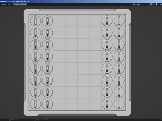
Task: Click the Scene name field
Action: 141,4
